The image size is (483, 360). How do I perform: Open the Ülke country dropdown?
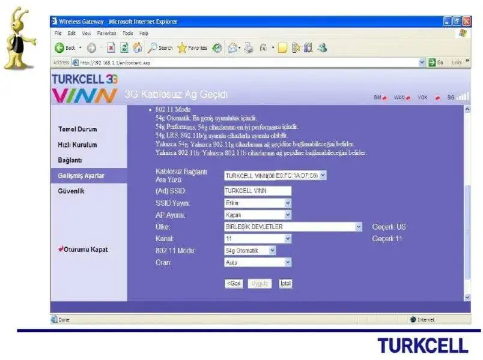point(358,227)
